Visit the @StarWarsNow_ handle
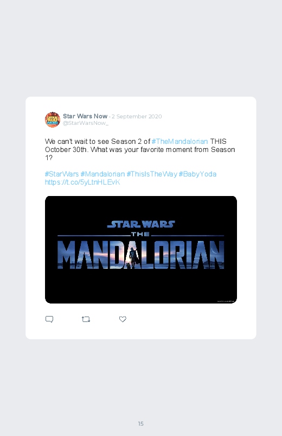The width and height of the screenshot is (282, 436). pyautogui.click(x=86, y=123)
